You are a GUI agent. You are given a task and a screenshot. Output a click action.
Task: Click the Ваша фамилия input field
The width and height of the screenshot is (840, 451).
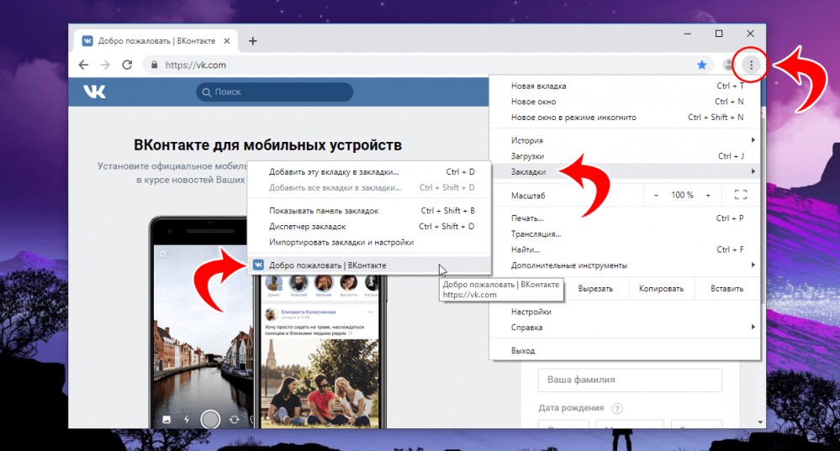point(630,380)
